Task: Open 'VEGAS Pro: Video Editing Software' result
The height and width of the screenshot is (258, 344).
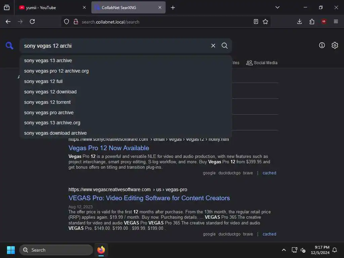Action: [x=149, y=198]
